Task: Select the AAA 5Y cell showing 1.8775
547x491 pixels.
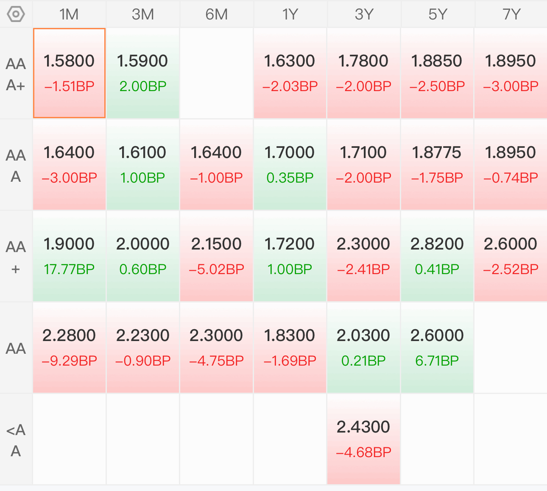Action: click(x=438, y=164)
